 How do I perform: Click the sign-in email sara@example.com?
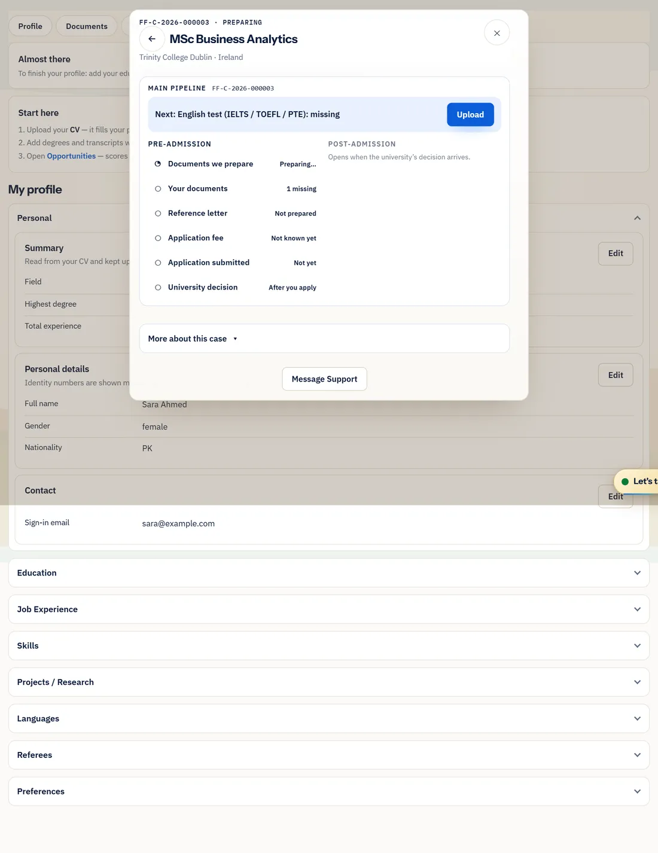coord(178,523)
